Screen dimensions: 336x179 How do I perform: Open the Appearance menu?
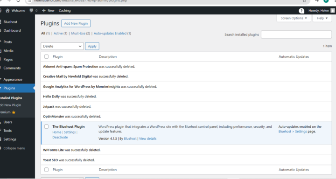13,79
